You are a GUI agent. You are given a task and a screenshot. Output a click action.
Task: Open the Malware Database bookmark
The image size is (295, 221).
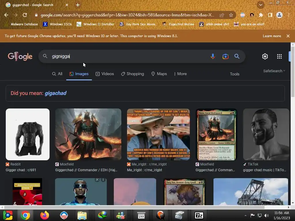click(x=22, y=24)
